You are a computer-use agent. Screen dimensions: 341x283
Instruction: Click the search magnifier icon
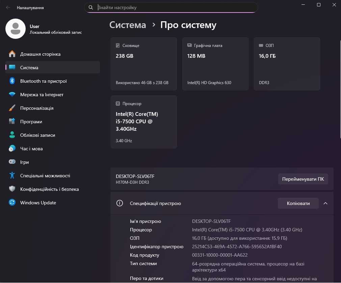(91, 7)
